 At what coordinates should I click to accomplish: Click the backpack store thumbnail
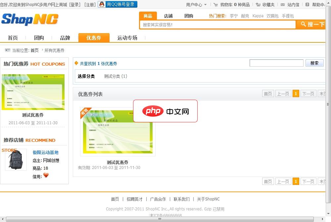15,160
